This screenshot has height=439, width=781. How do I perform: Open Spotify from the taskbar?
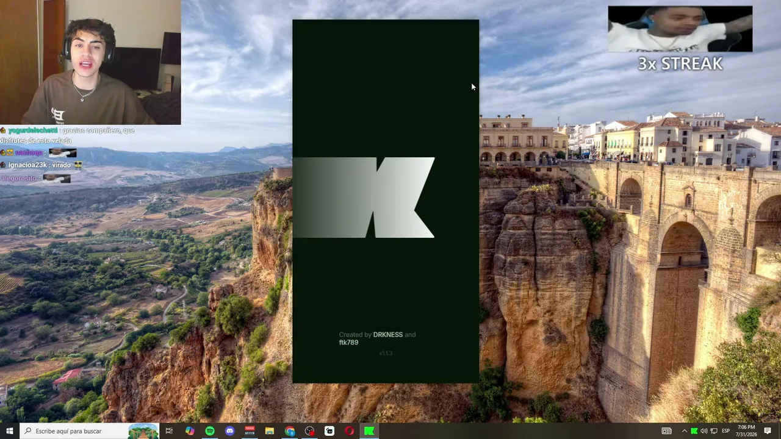[210, 431]
